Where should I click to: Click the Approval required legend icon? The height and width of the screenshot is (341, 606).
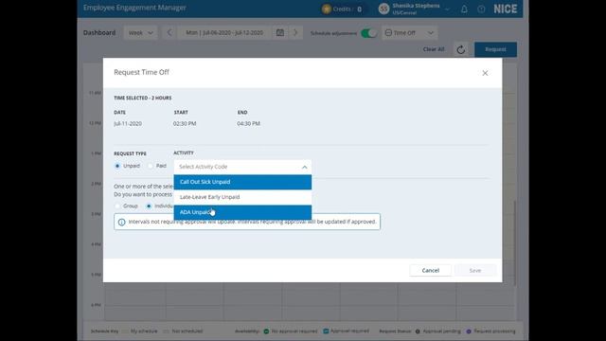click(326, 332)
